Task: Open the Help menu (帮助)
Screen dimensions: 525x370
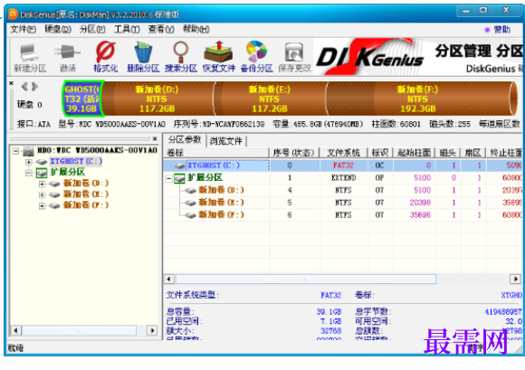Action: (x=196, y=30)
